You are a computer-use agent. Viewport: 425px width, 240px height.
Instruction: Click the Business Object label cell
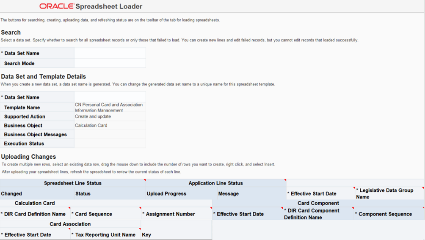coord(37,125)
